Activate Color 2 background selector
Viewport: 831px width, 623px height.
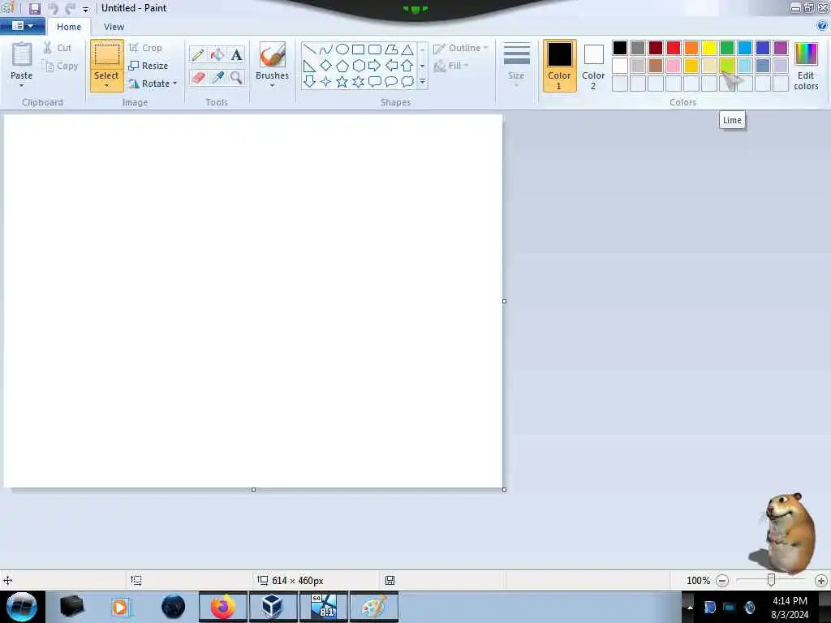tap(593, 66)
